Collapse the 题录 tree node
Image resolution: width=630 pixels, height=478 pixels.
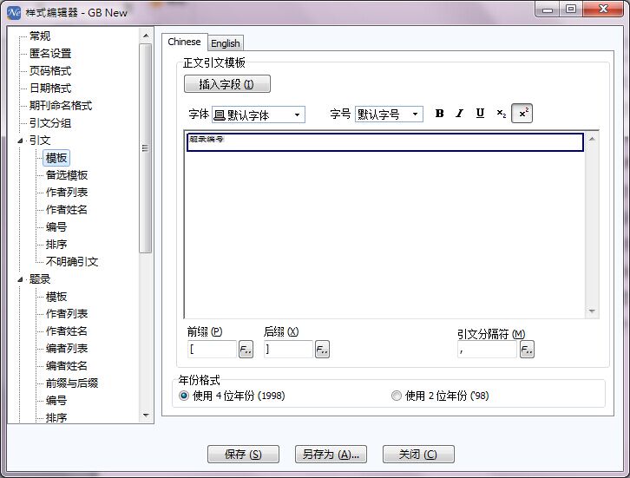pos(20,279)
